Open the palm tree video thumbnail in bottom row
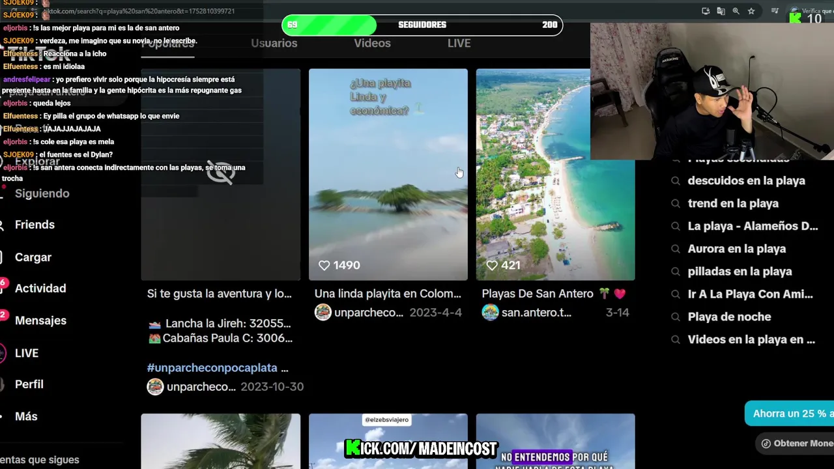834x469 pixels. (221, 441)
